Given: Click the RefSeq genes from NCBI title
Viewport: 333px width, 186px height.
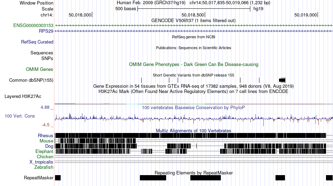Looking at the screenshot, I should [193, 37].
